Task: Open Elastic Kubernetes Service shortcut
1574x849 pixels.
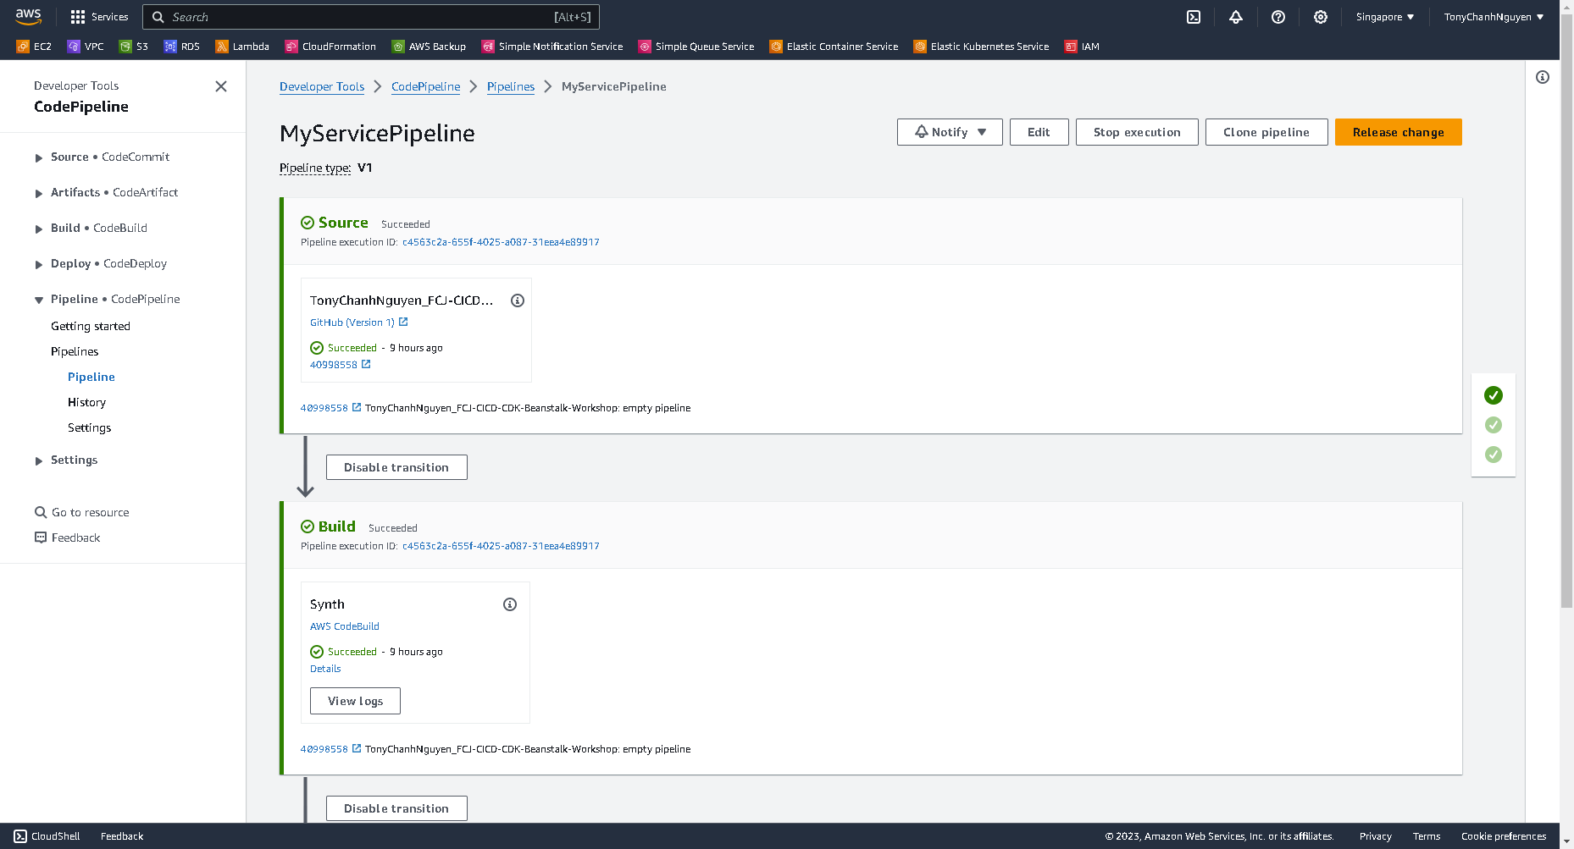Action: click(981, 47)
